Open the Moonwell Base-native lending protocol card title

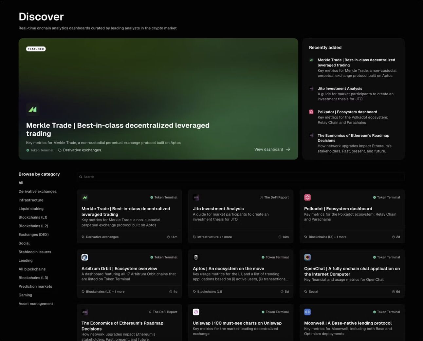pos(348,323)
